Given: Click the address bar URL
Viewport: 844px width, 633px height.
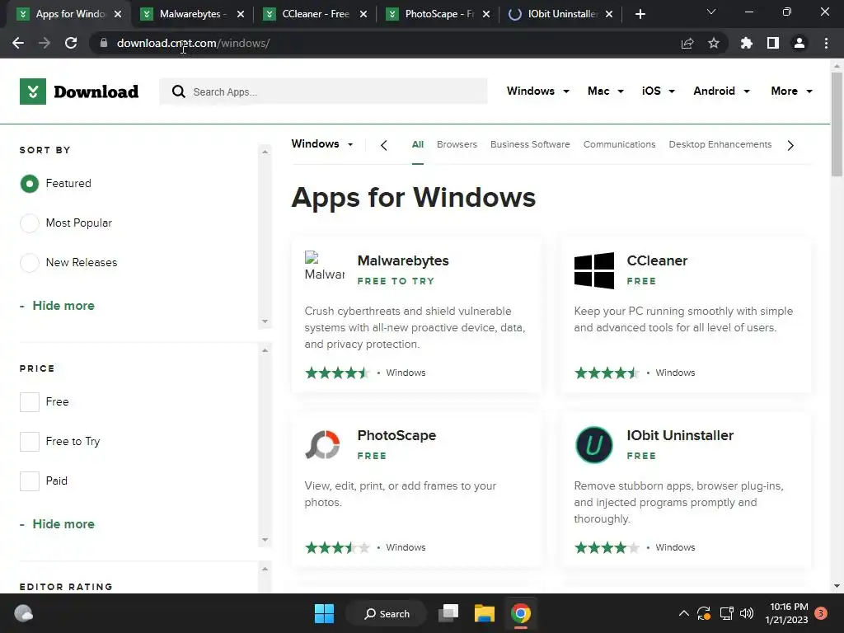Looking at the screenshot, I should pyautogui.click(x=193, y=43).
